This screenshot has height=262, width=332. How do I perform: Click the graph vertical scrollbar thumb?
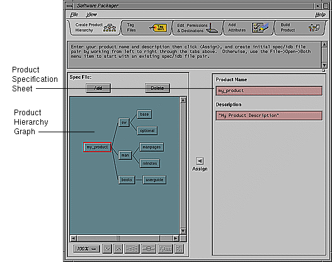[x=183, y=166]
